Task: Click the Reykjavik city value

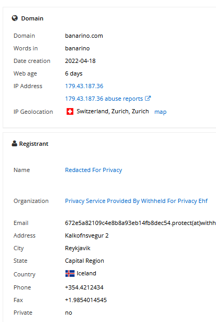Action: click(x=78, y=248)
